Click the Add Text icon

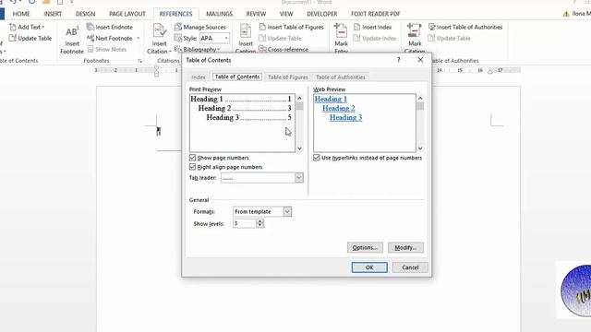12,27
